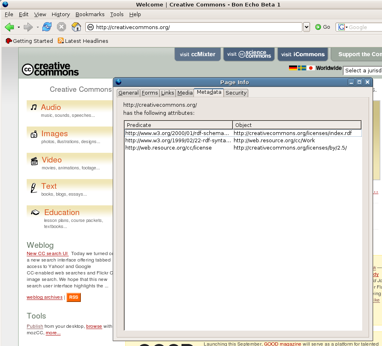Select the Metadata tab in Page Info
The width and height of the screenshot is (382, 346).
209,92
